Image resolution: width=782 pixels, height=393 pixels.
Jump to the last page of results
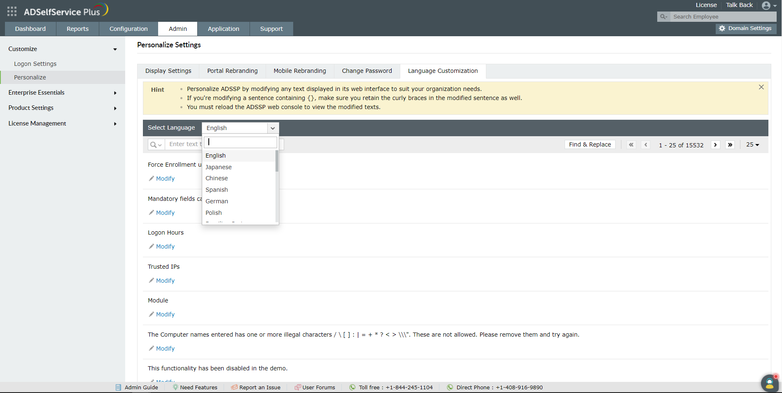click(730, 145)
